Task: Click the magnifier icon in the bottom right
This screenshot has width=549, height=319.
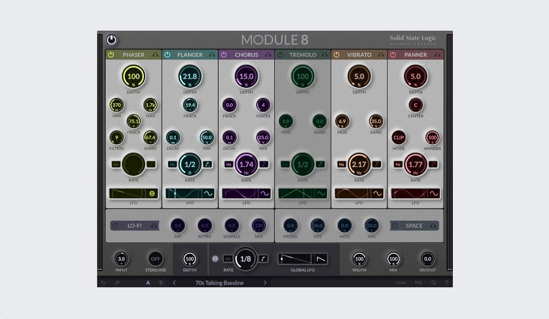Action: point(434,283)
